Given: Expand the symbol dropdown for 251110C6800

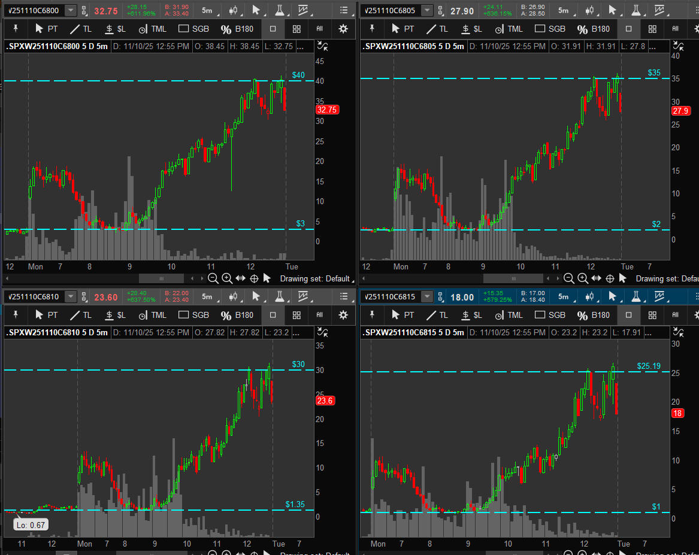Looking at the screenshot, I should [71, 10].
